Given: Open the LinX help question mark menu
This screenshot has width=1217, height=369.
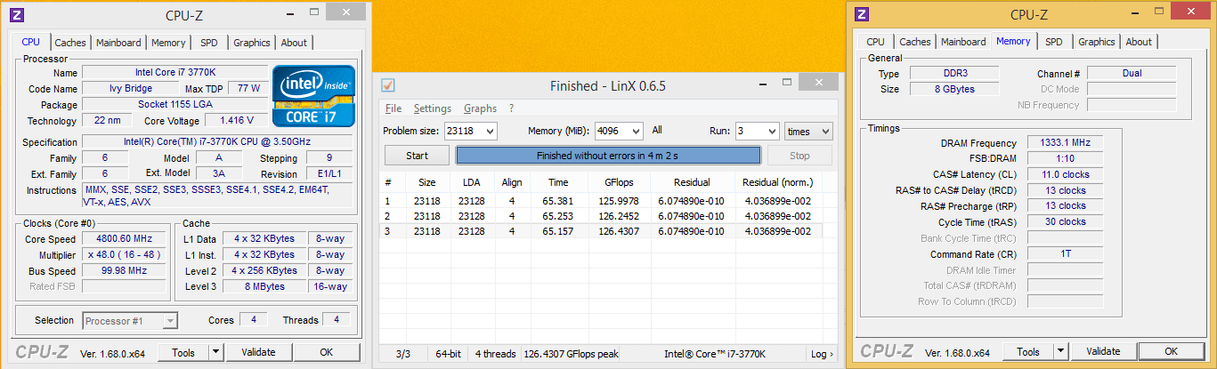Looking at the screenshot, I should 511,108.
